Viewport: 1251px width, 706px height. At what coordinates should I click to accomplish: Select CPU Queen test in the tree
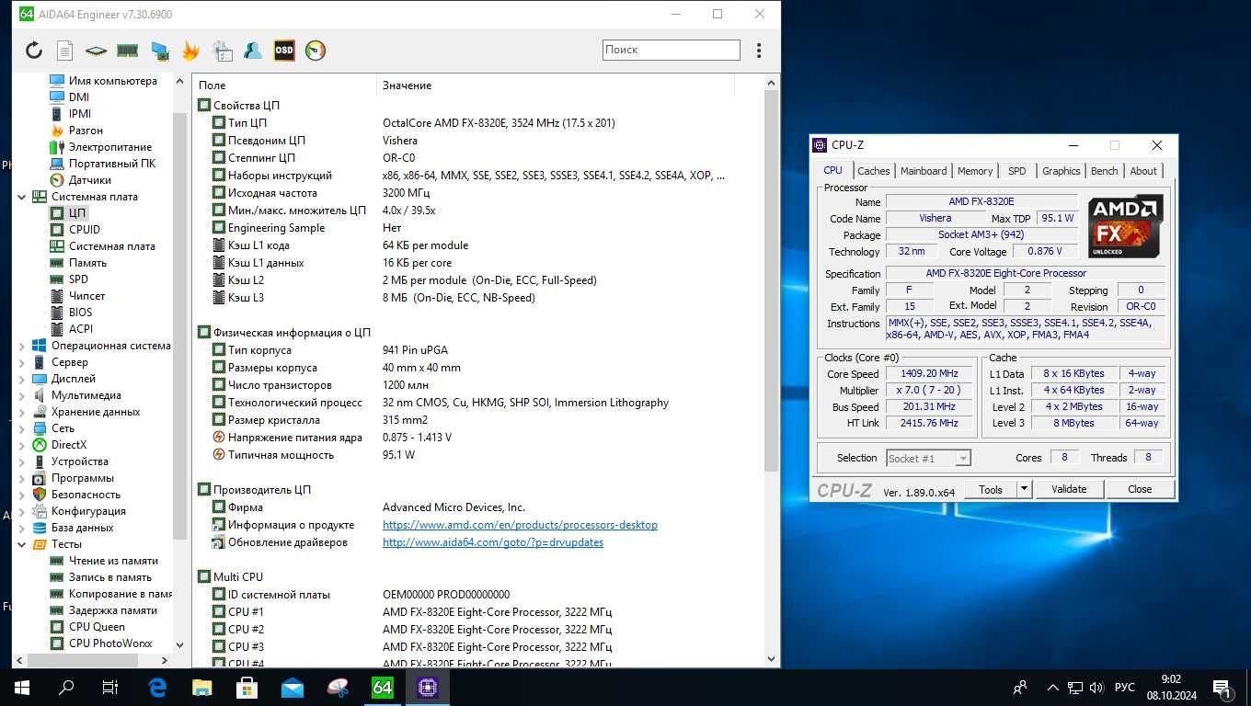pos(97,627)
